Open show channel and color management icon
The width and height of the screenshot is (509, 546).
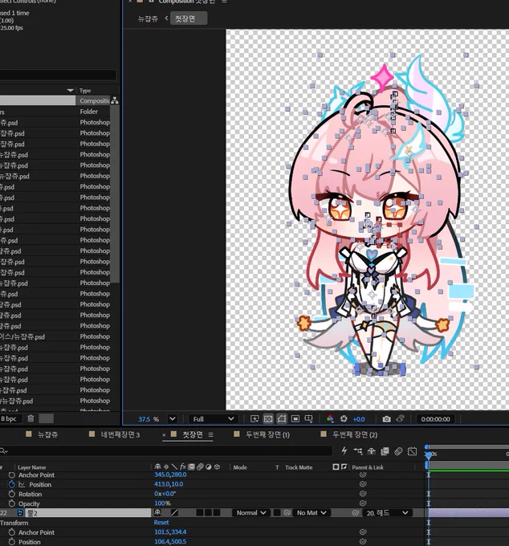point(330,419)
